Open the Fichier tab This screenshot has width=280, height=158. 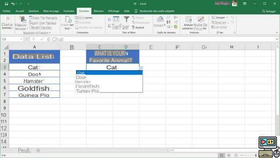tap(7, 11)
